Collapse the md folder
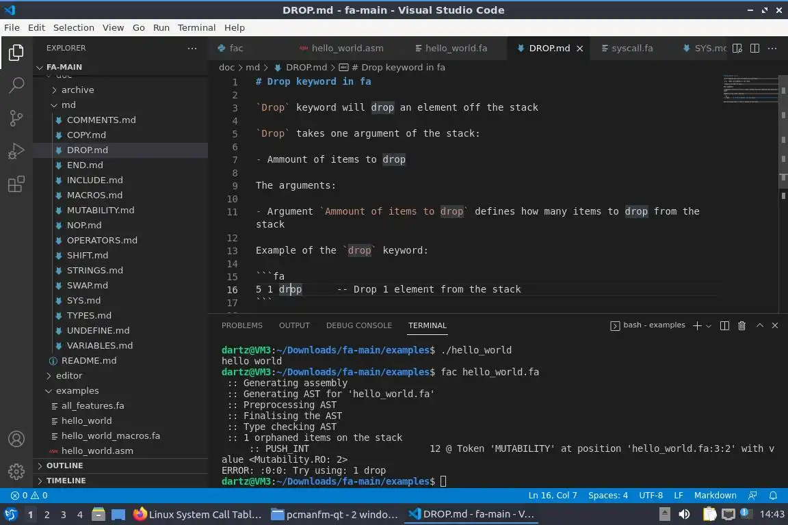 click(x=120, y=105)
